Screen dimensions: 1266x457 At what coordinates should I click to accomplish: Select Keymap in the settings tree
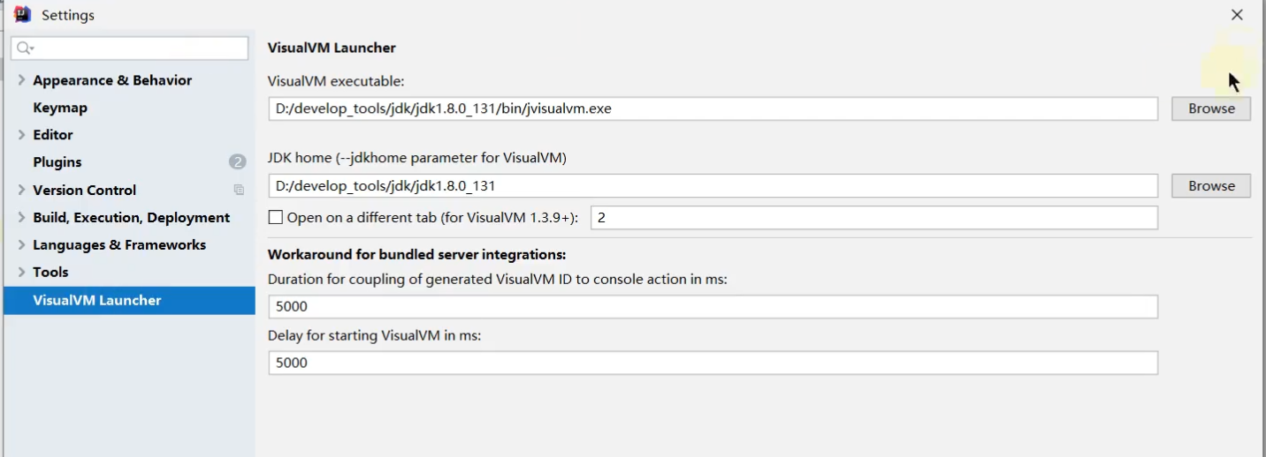(x=60, y=108)
